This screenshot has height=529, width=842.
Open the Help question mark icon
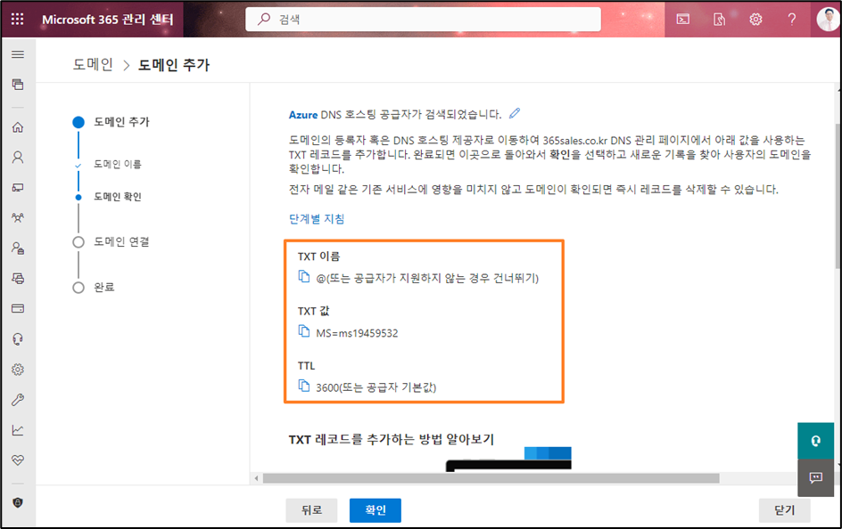click(792, 20)
